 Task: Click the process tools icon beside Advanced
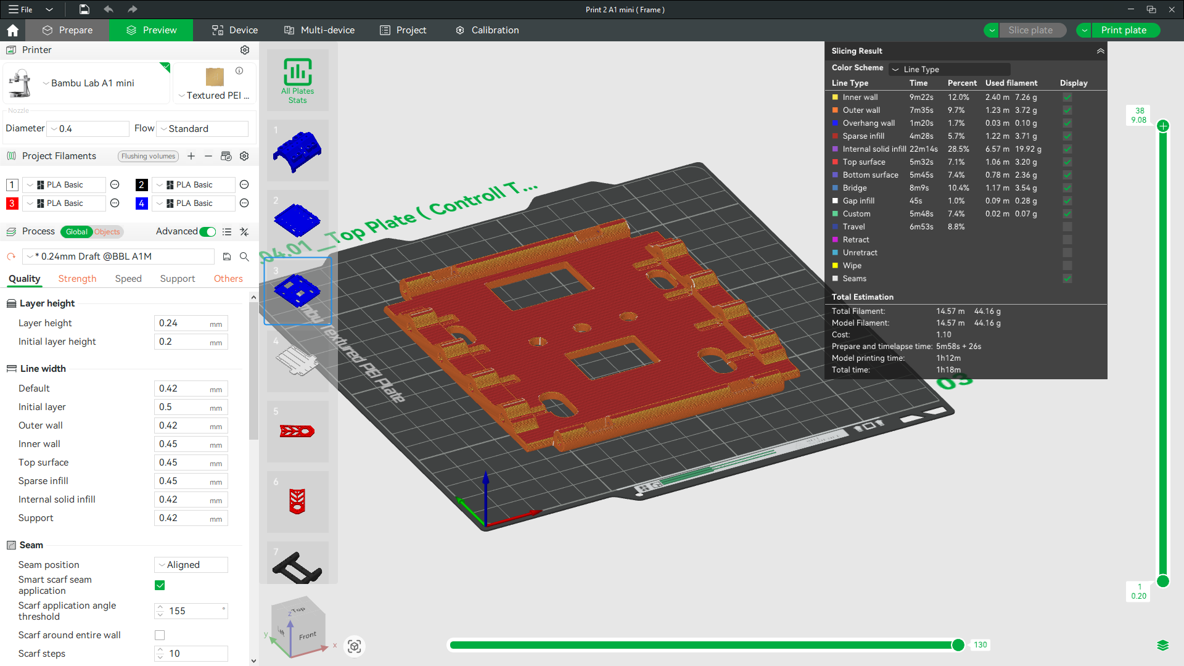click(244, 232)
